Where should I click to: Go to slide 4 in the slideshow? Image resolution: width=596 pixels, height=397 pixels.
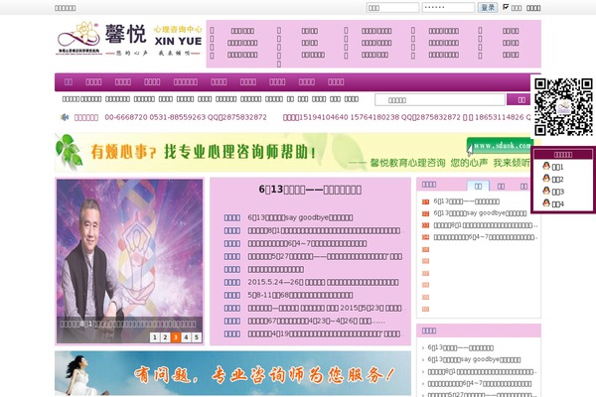[x=186, y=337]
